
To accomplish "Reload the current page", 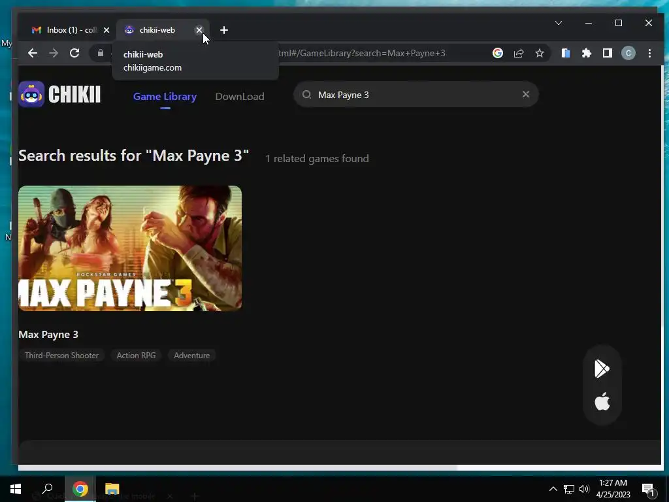I will (x=74, y=53).
